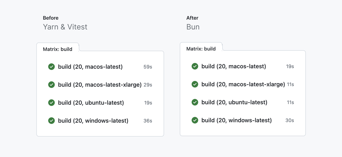The image size is (342, 157).
Task: Click check icon for Before ubuntu-latest build
Action: click(51, 103)
